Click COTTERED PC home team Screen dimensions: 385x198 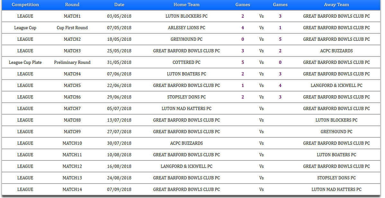coord(186,62)
